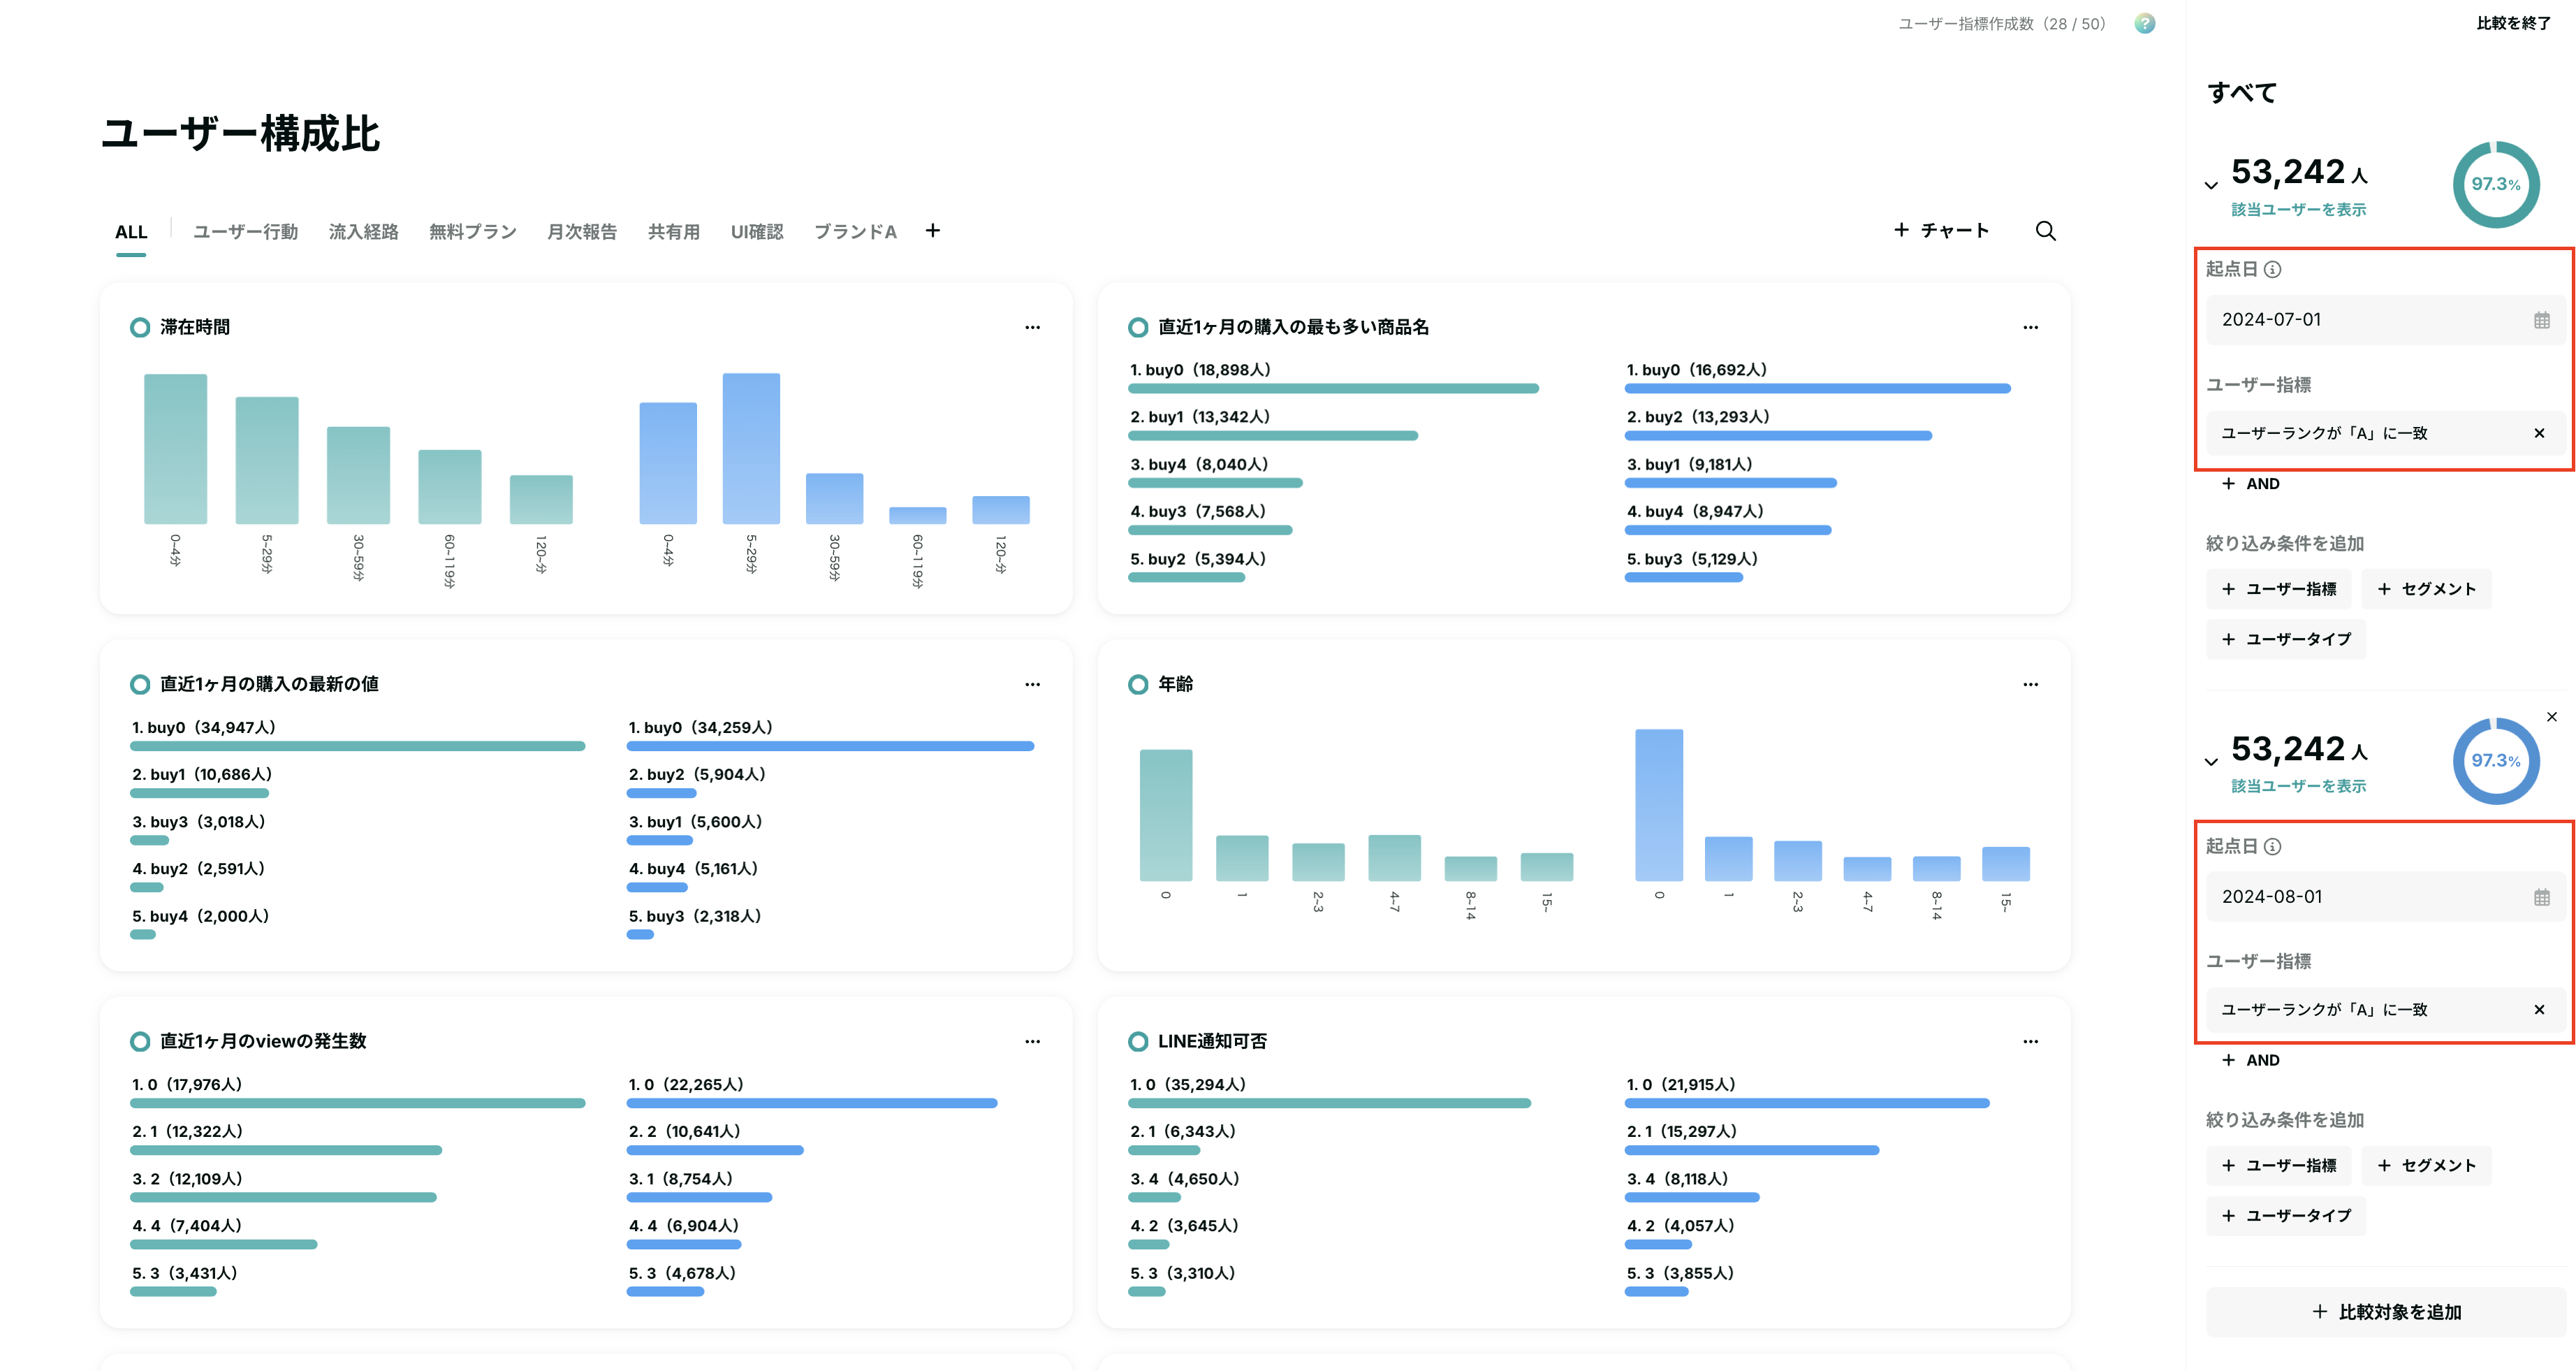This screenshot has width=2576, height=1371.
Task: Click circle icon of 直近1ヶ月の購入の最新の値 card
Action: (140, 685)
